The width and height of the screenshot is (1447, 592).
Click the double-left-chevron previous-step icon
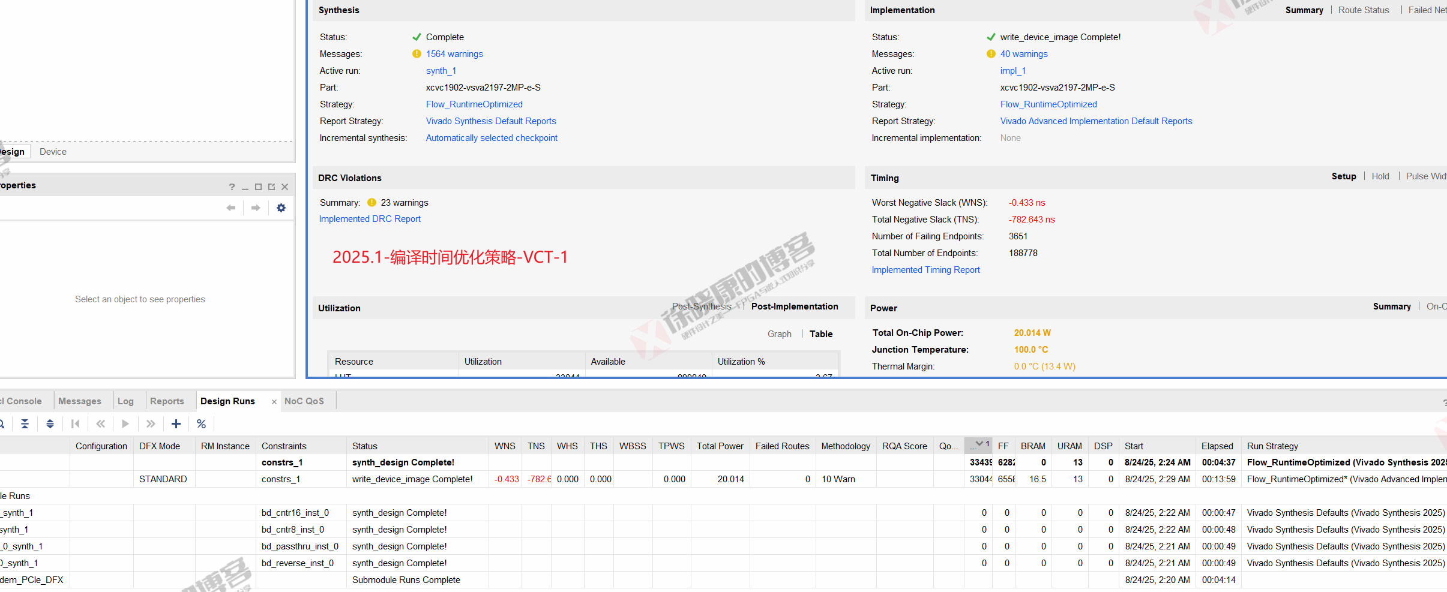[100, 423]
